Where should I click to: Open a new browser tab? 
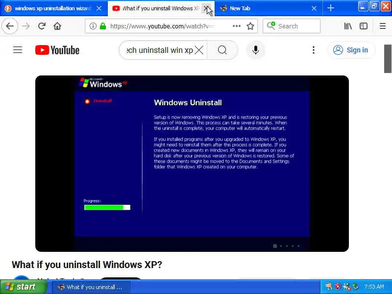pyautogui.click(x=330, y=8)
